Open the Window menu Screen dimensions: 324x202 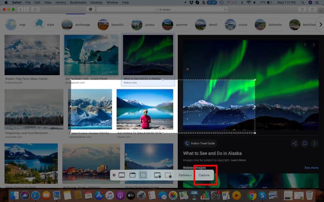coord(112,2)
